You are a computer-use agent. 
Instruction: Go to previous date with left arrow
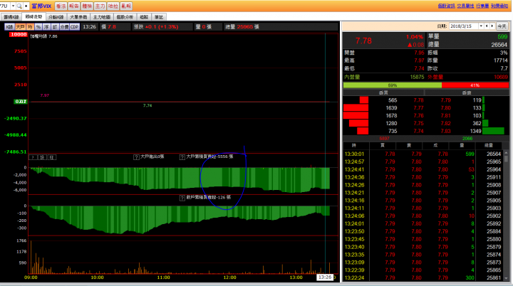(x=487, y=26)
